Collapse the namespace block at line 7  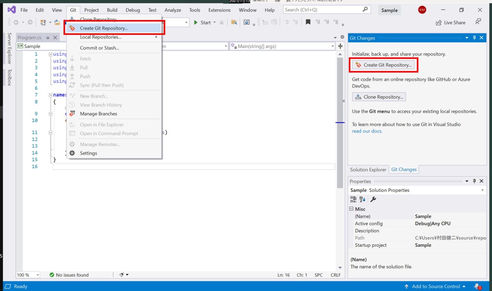pyautogui.click(x=51, y=95)
